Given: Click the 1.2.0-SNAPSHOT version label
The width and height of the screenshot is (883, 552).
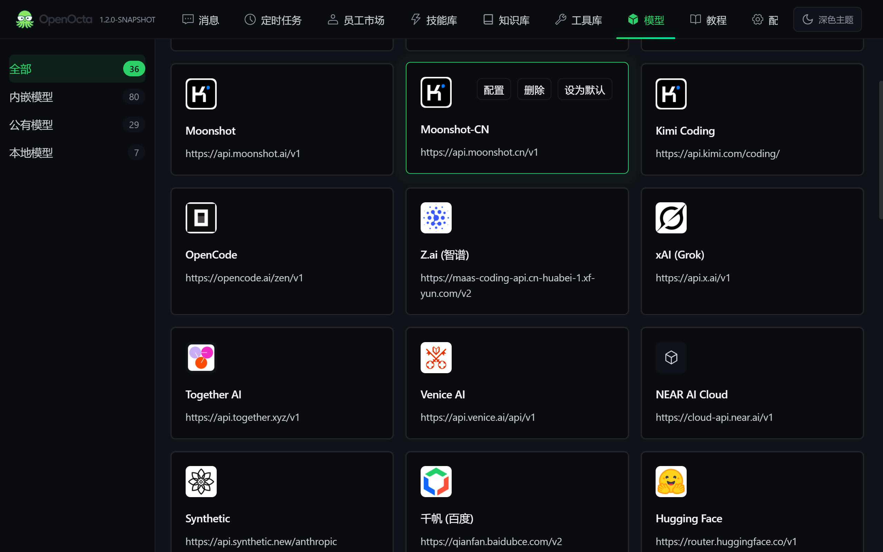Looking at the screenshot, I should tap(127, 20).
